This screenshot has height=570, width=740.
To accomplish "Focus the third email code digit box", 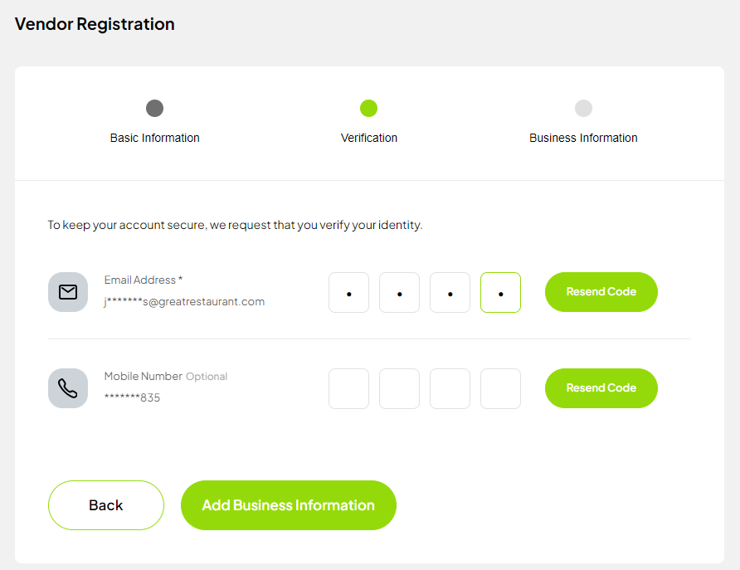I will [450, 293].
